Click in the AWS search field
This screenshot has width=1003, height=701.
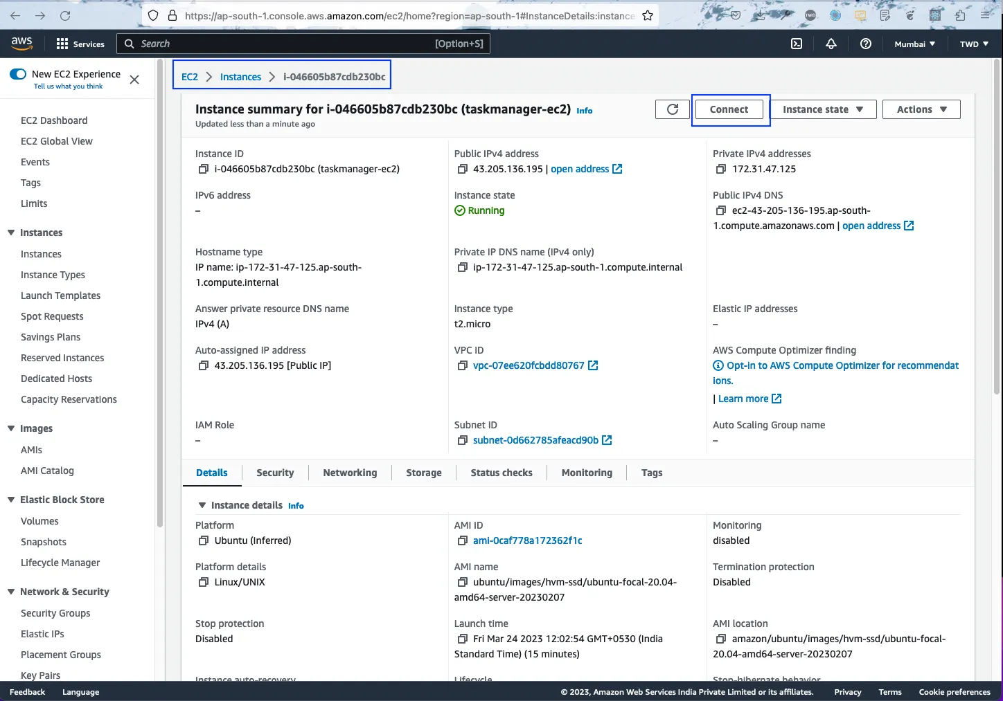tap(303, 44)
